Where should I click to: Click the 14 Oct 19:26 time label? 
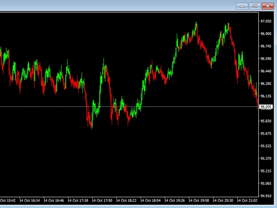175,200
